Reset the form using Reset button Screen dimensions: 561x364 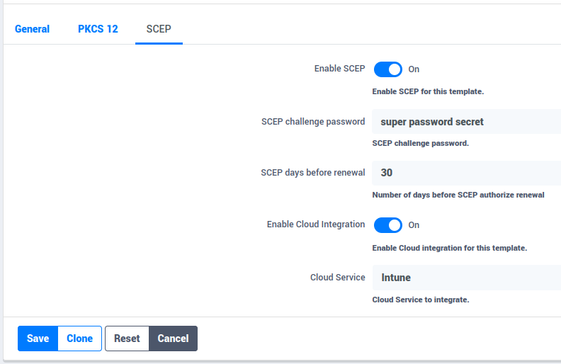tap(127, 339)
